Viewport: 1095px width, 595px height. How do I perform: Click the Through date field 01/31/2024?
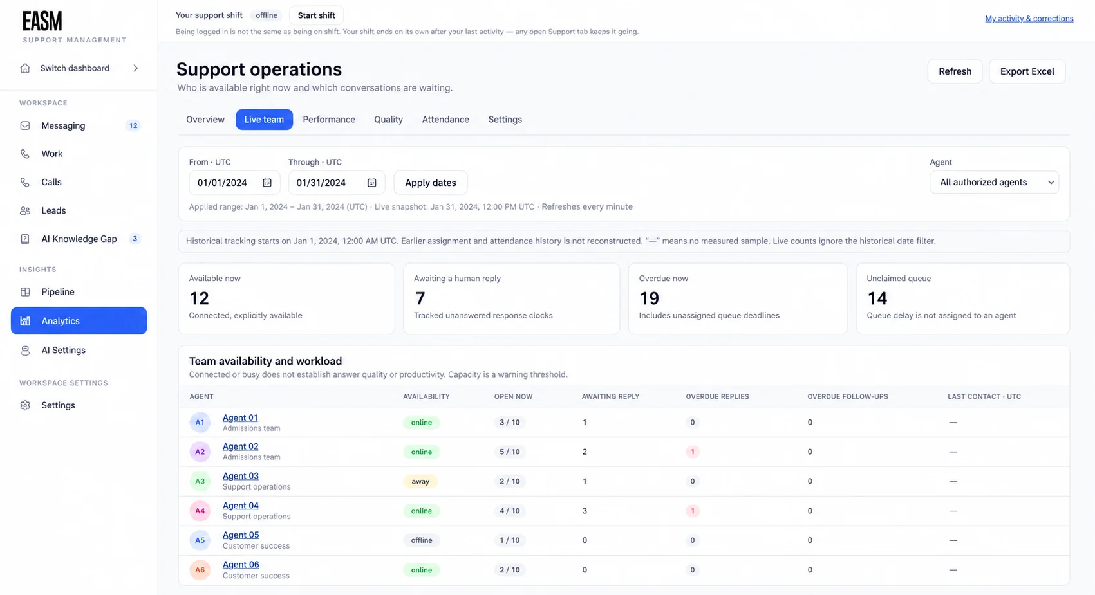(x=336, y=183)
